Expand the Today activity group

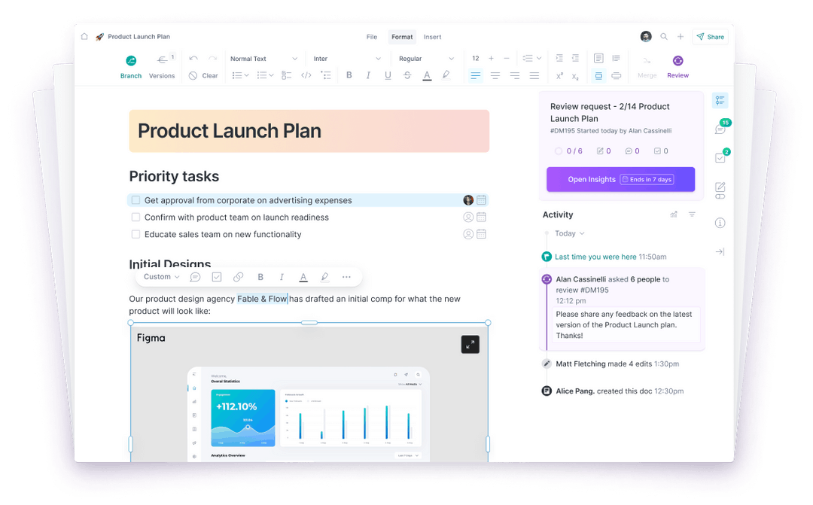569,233
